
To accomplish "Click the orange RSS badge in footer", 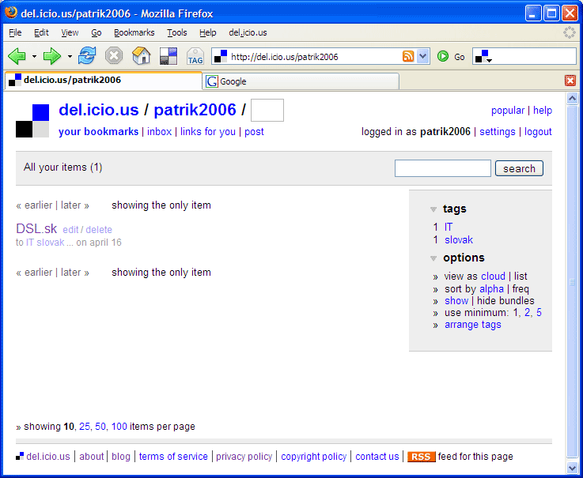I will pos(422,457).
